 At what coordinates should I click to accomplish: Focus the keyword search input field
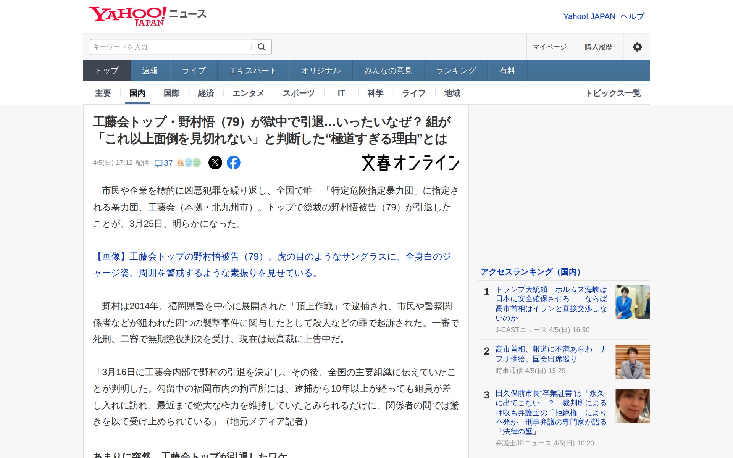click(x=170, y=47)
